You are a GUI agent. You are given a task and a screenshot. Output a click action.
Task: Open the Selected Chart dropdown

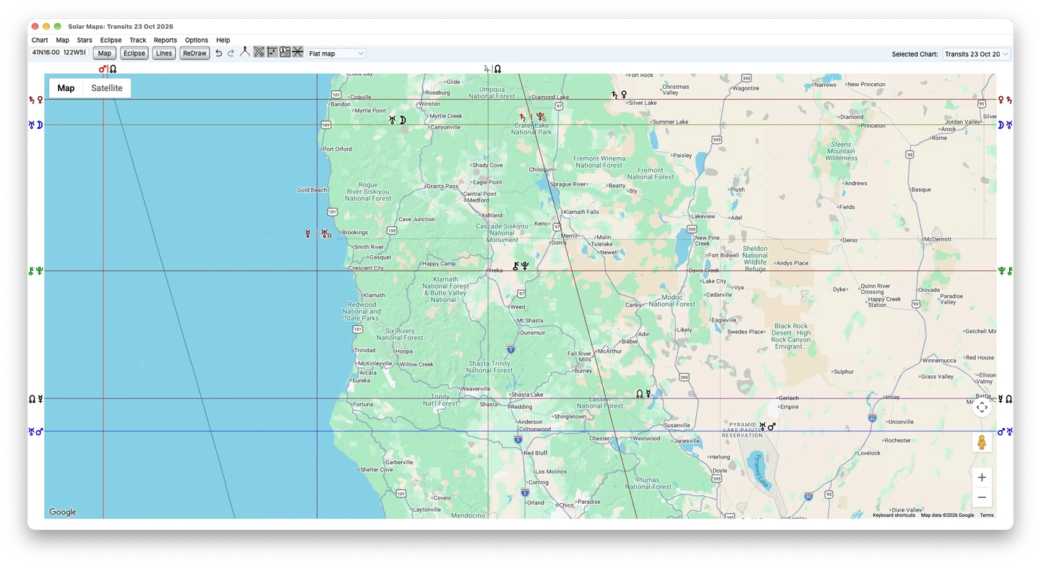(976, 53)
